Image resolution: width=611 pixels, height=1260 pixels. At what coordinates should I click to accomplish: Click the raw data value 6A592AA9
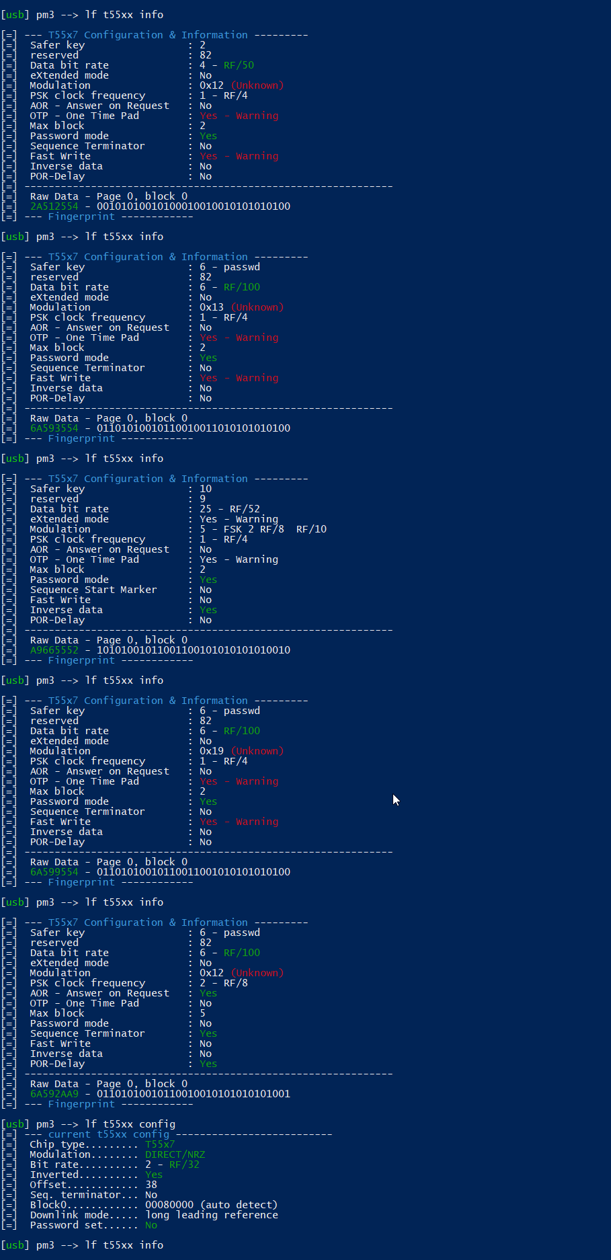point(54,1094)
